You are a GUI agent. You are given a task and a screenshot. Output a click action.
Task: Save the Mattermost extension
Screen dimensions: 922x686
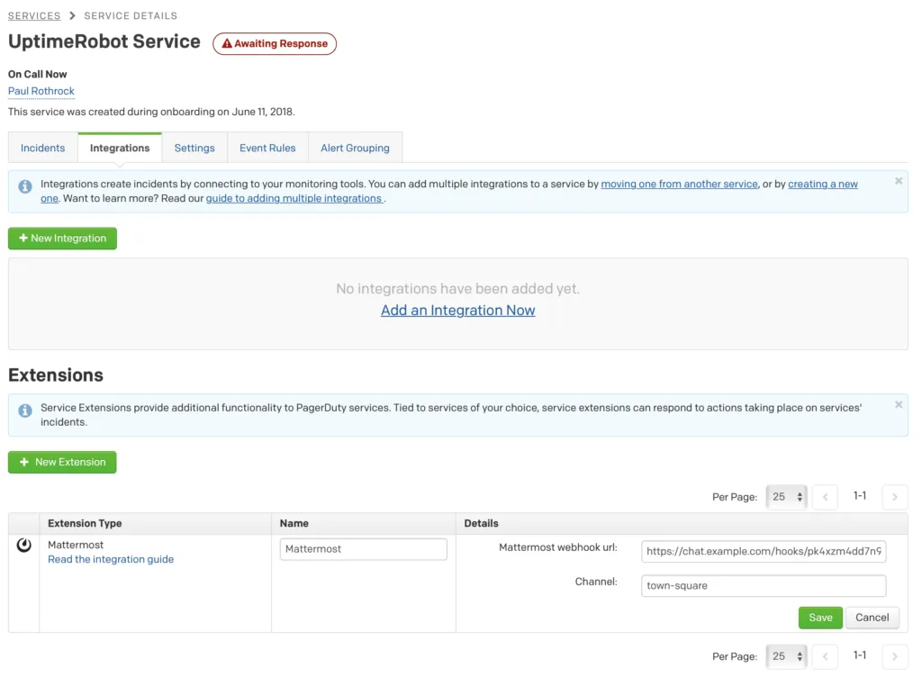(x=820, y=618)
